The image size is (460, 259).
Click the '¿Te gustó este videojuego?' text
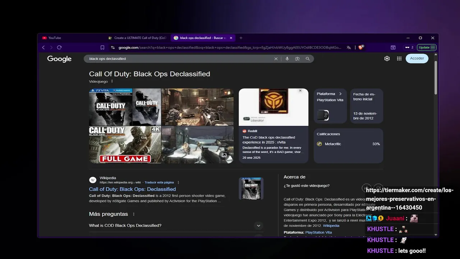[307, 186]
